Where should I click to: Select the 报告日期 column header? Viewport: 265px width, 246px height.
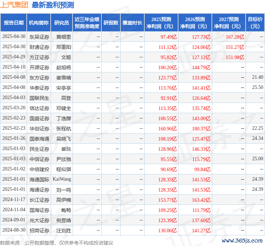point(13,23)
